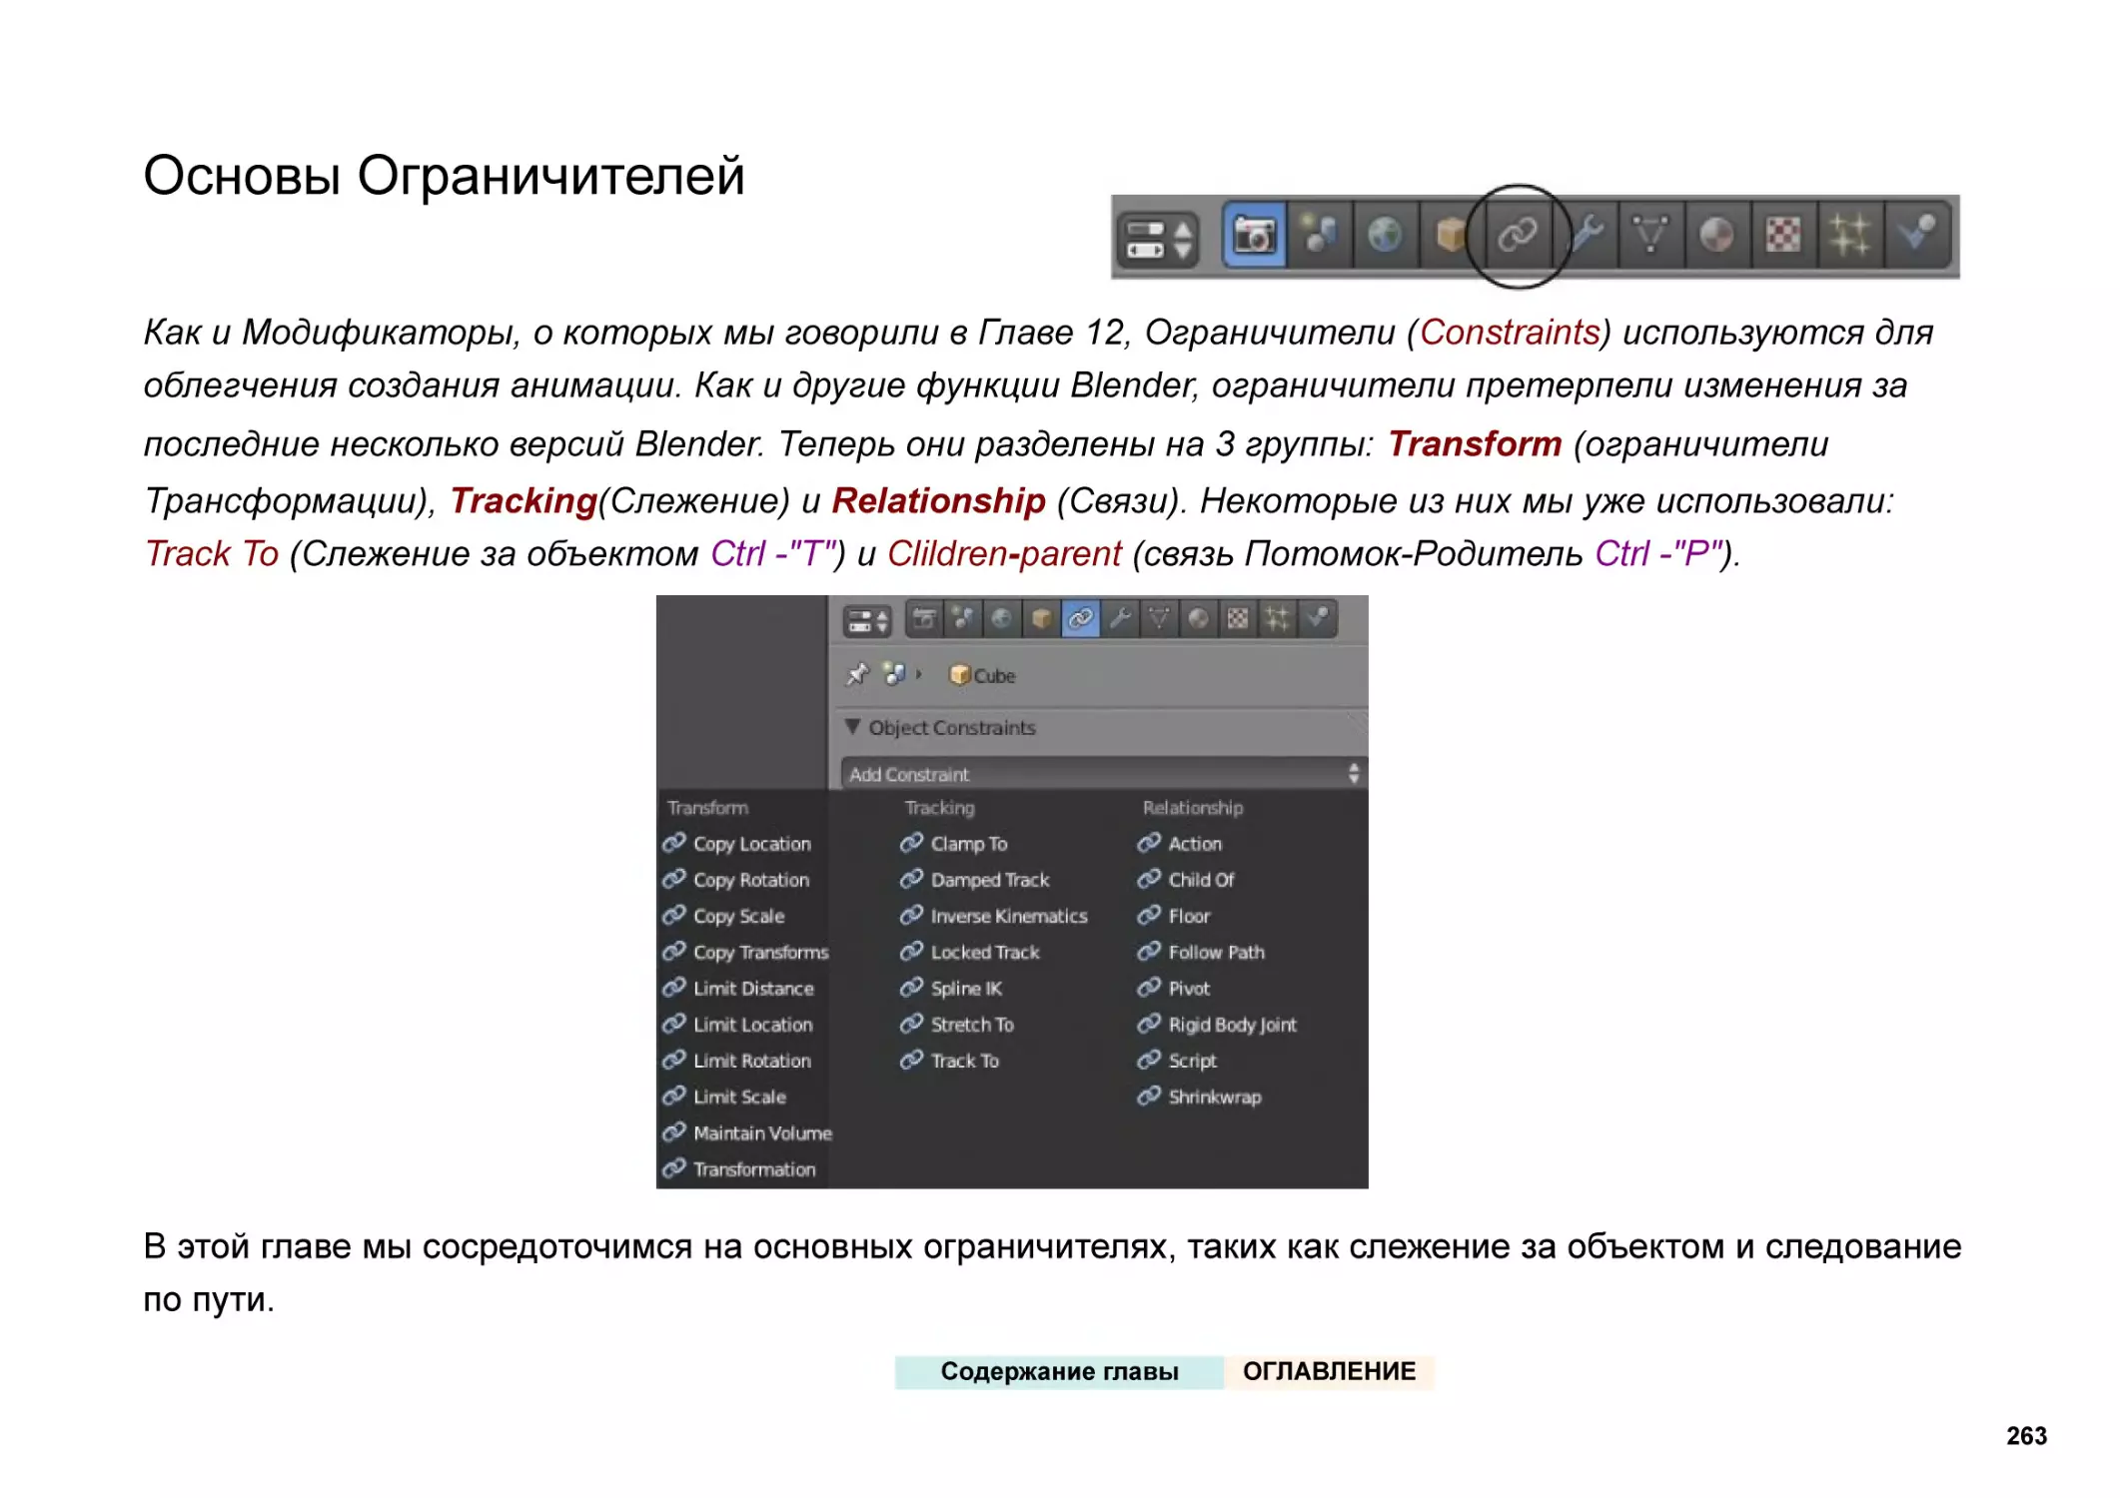Click the Render camera icon in the enlarged header strip

pyautogui.click(x=1254, y=235)
